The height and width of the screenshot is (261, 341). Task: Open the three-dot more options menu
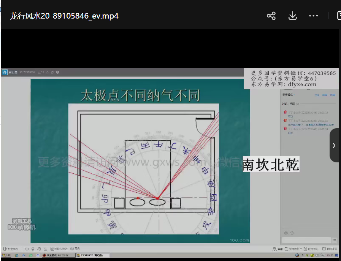point(313,16)
